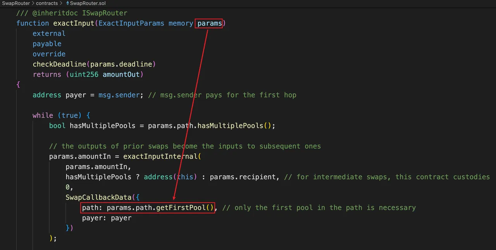Image resolution: width=496 pixels, height=250 pixels.
Task: Click the 'external' modifier
Action: coord(49,34)
